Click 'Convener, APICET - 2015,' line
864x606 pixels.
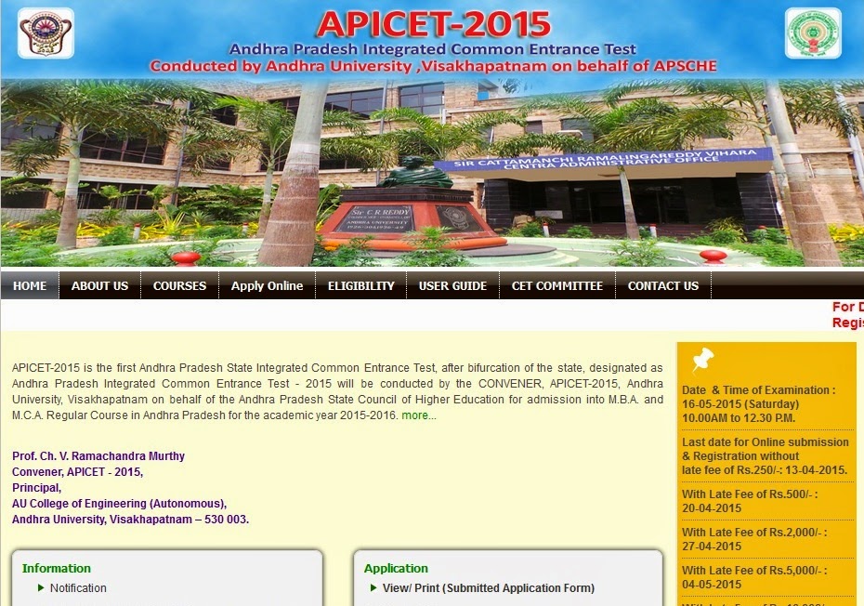click(78, 472)
